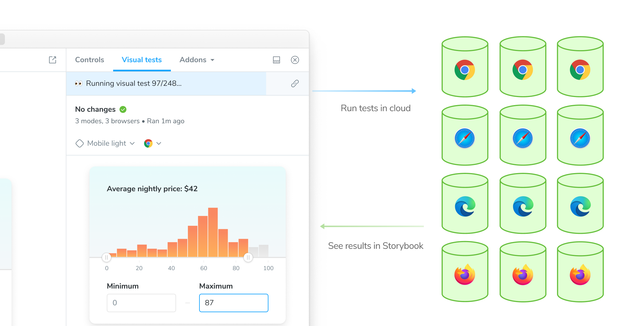Click the leftmost Safari browser icon
Screen dimensions: 624x326
(x=464, y=139)
